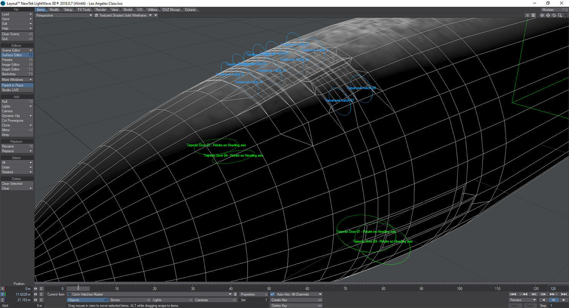Screen dimensions: 569x308
Task: Open the envelope E button for Z
Action: (42, 300)
